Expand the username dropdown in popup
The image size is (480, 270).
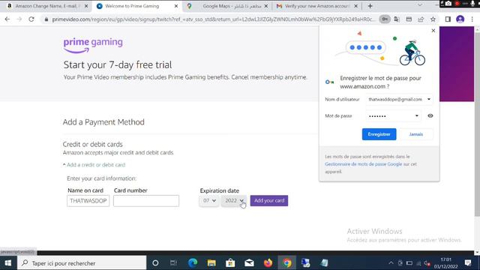(x=429, y=99)
